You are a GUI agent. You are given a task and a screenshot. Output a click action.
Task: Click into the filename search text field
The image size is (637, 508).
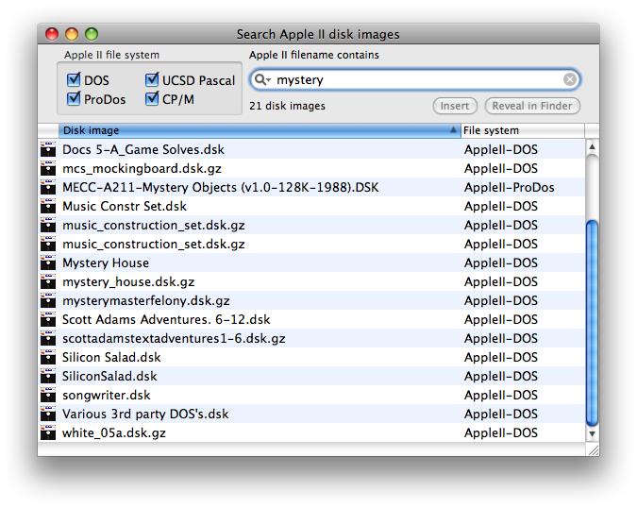pos(415,80)
